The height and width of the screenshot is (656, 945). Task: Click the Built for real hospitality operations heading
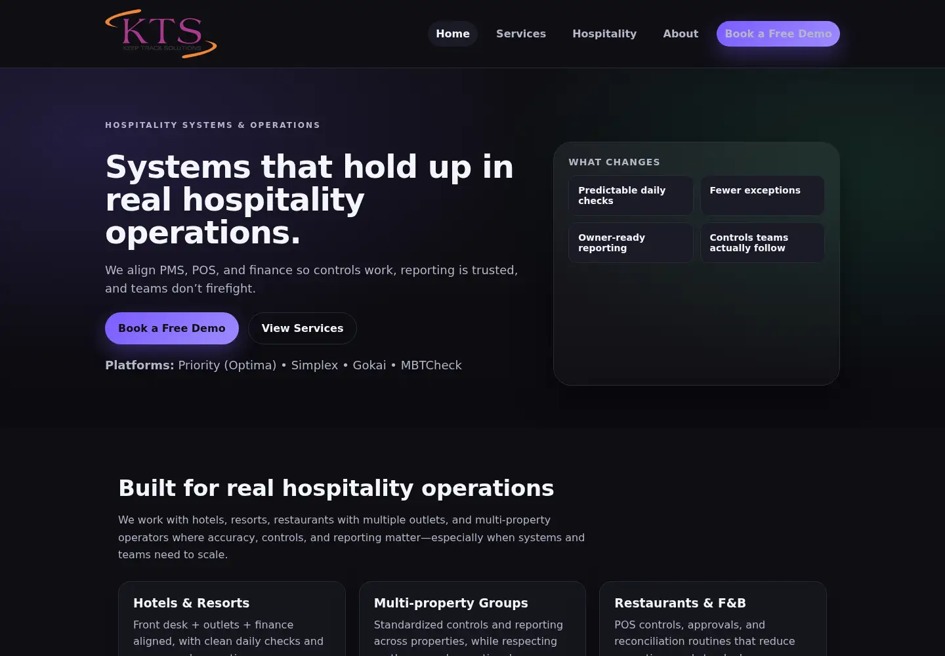click(x=336, y=488)
